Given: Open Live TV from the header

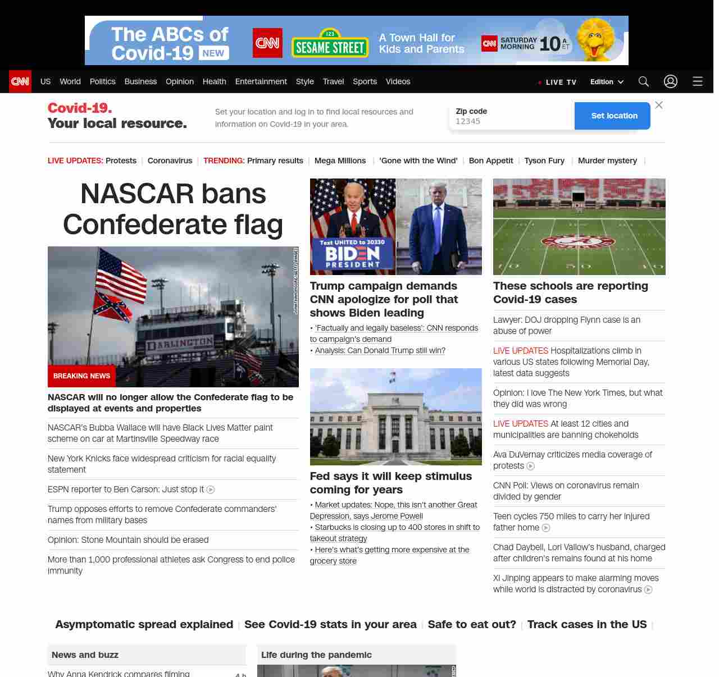Looking at the screenshot, I should click(x=557, y=82).
